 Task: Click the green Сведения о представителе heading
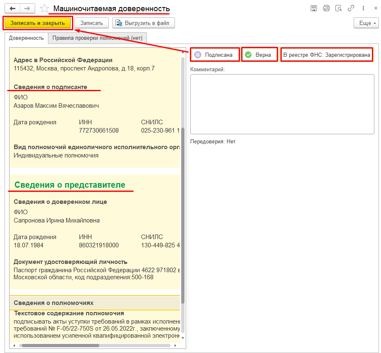(70, 185)
